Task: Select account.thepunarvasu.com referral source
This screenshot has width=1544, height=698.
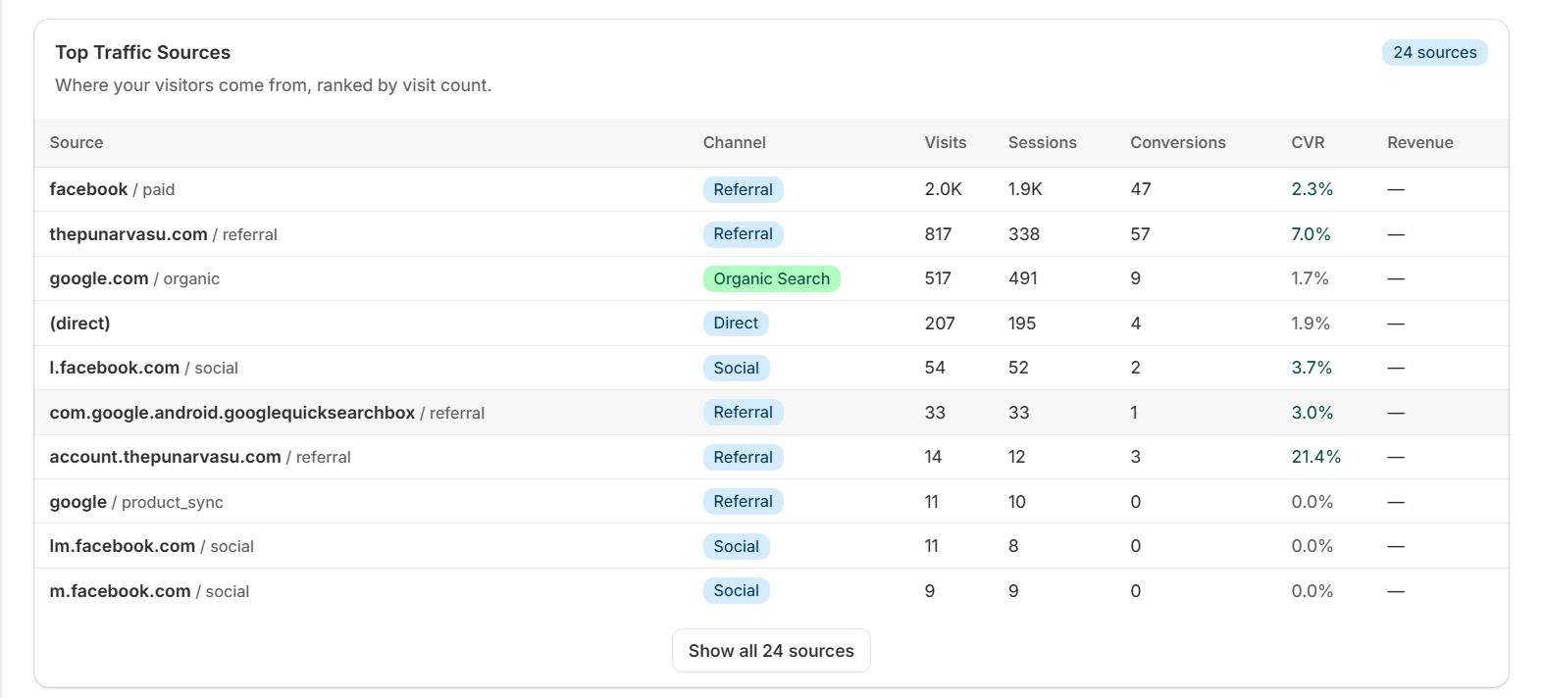Action: (x=200, y=458)
